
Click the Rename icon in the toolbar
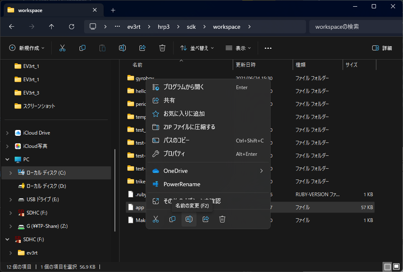click(122, 48)
